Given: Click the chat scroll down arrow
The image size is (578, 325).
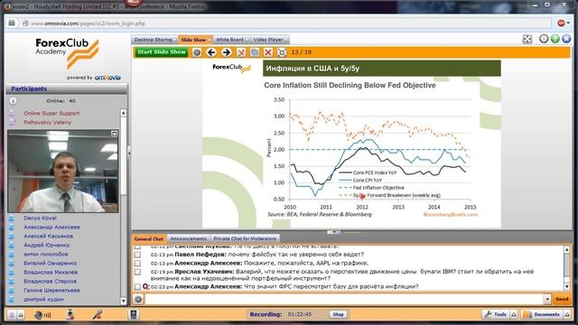Looking at the screenshot, I should (567, 286).
